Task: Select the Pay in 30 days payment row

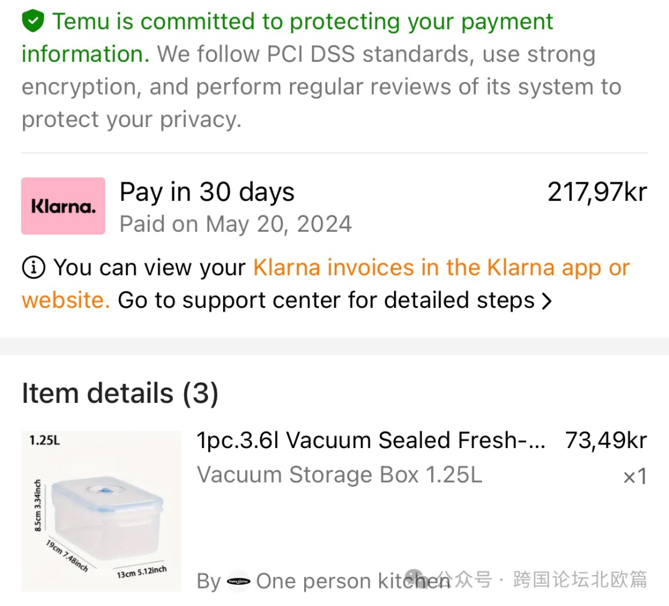Action: (x=334, y=206)
